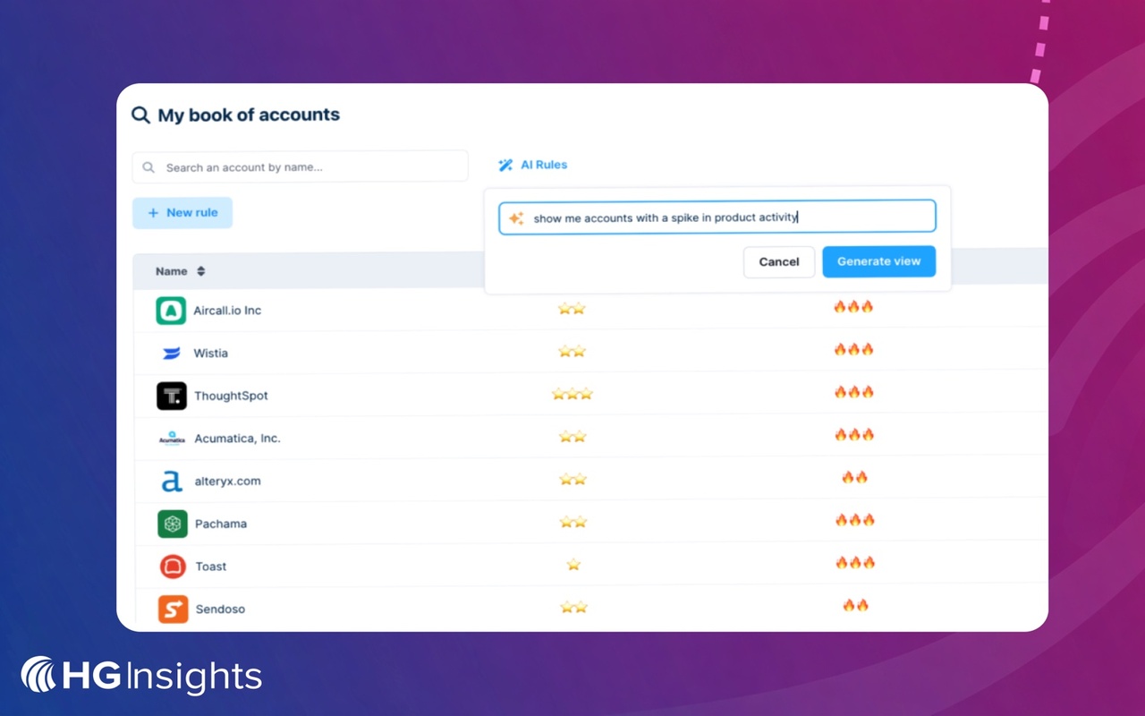Viewport: 1145px width, 716px height.
Task: Select the Acumatica, Inc. account name
Action: click(x=237, y=439)
